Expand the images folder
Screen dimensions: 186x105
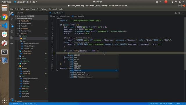(x=31, y=64)
